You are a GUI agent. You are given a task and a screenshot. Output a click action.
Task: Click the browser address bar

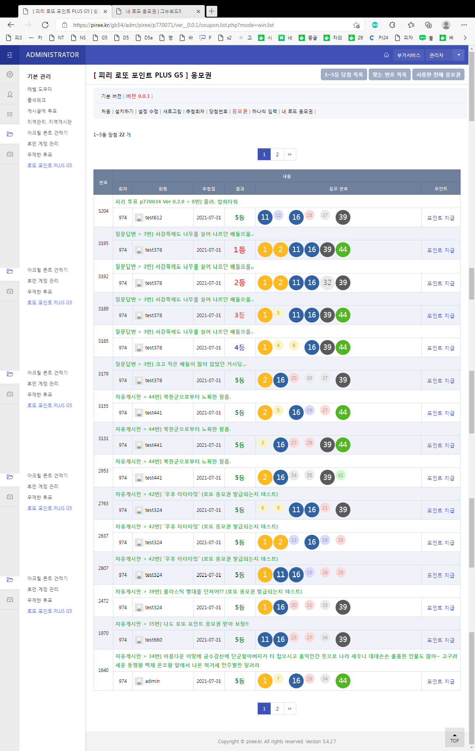[x=210, y=25]
